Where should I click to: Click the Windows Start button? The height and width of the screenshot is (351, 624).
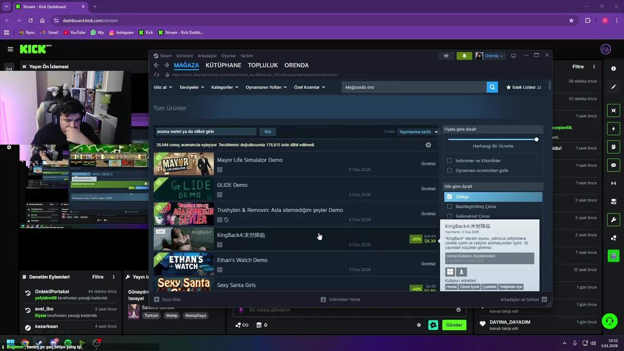[x=10, y=343]
